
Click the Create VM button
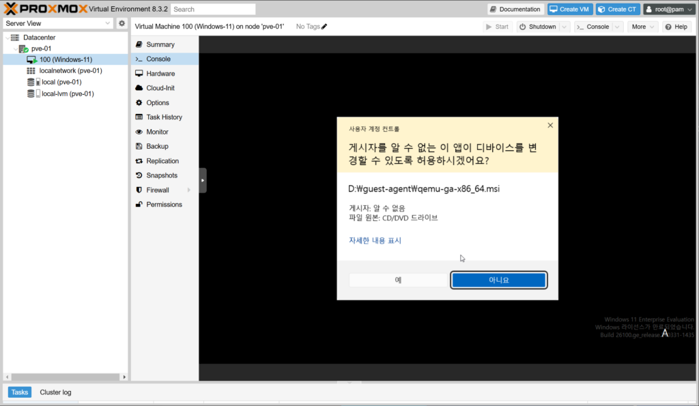(569, 10)
